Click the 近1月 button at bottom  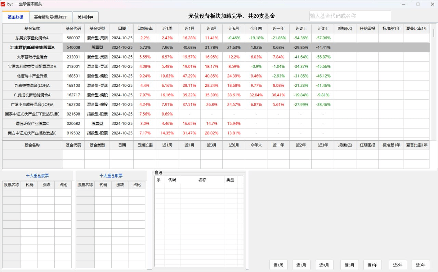301,265
